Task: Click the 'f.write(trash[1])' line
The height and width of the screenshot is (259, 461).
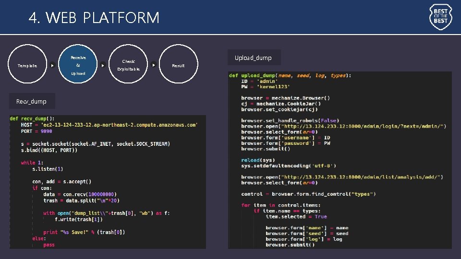Action: (78, 219)
